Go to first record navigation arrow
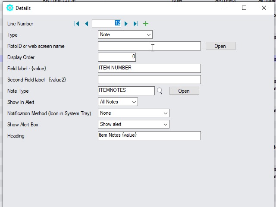Image resolution: width=276 pixels, height=207 pixels. [x=77, y=24]
